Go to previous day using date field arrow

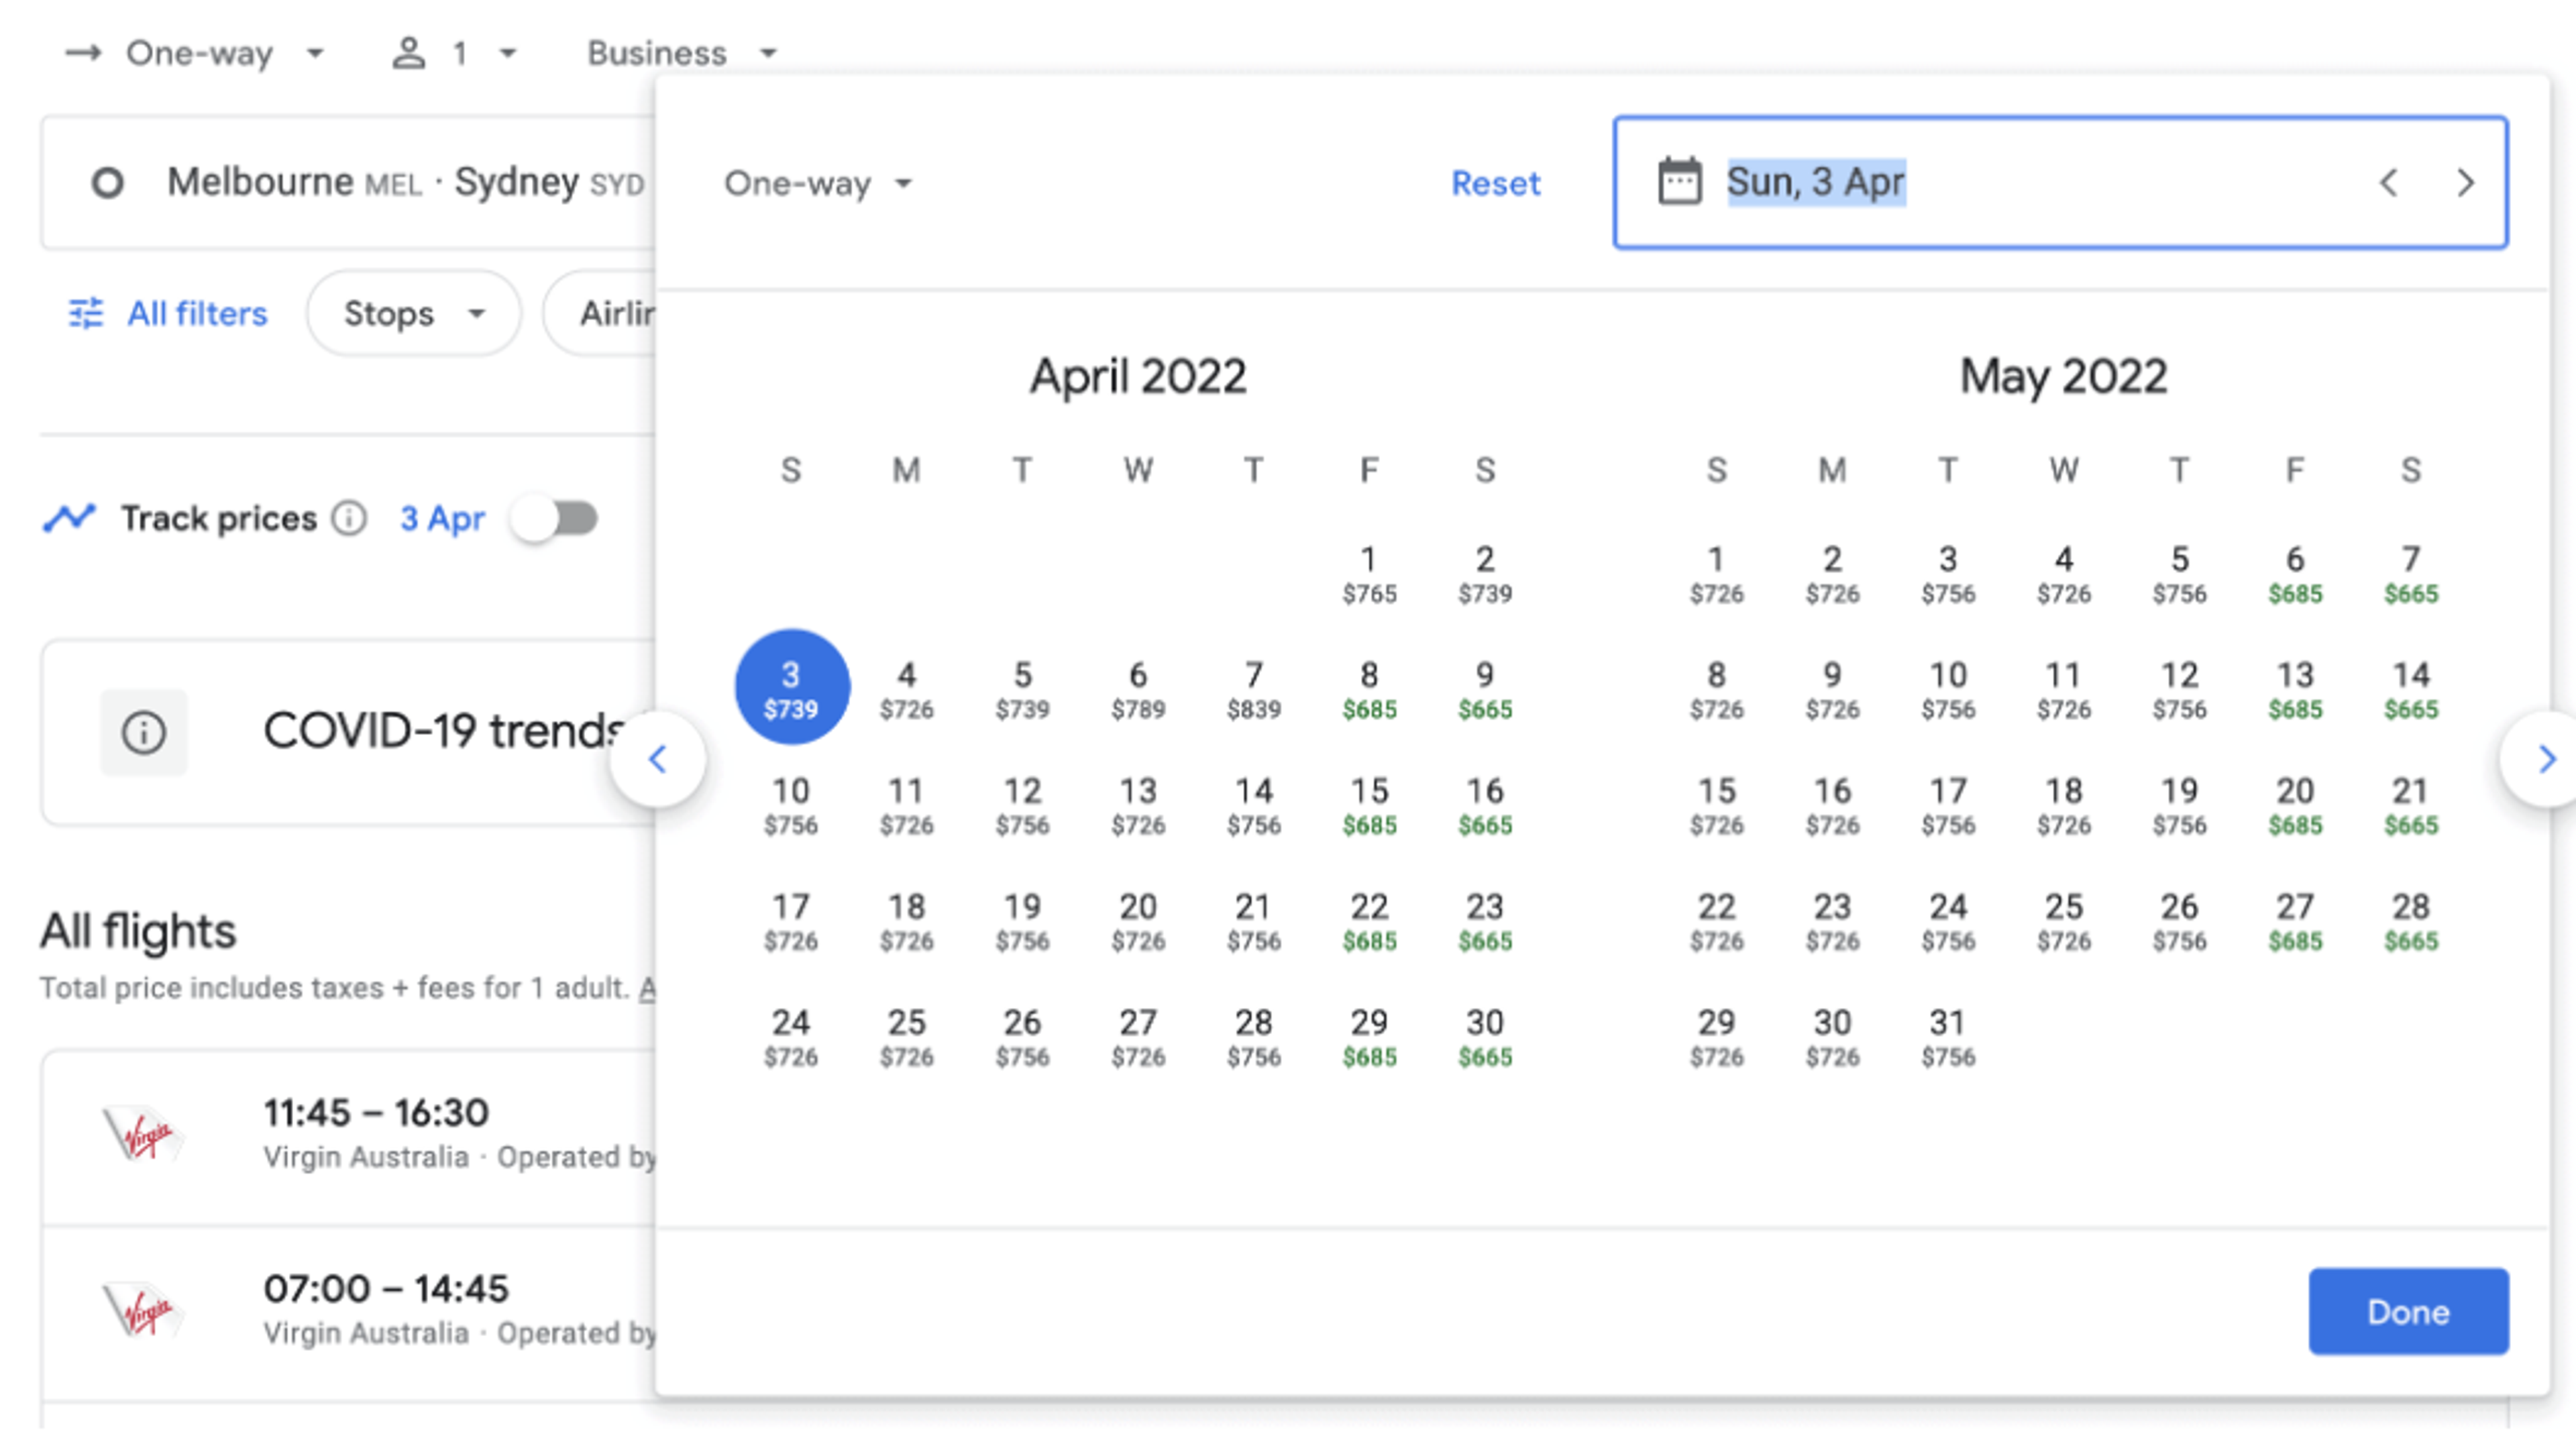tap(2389, 182)
